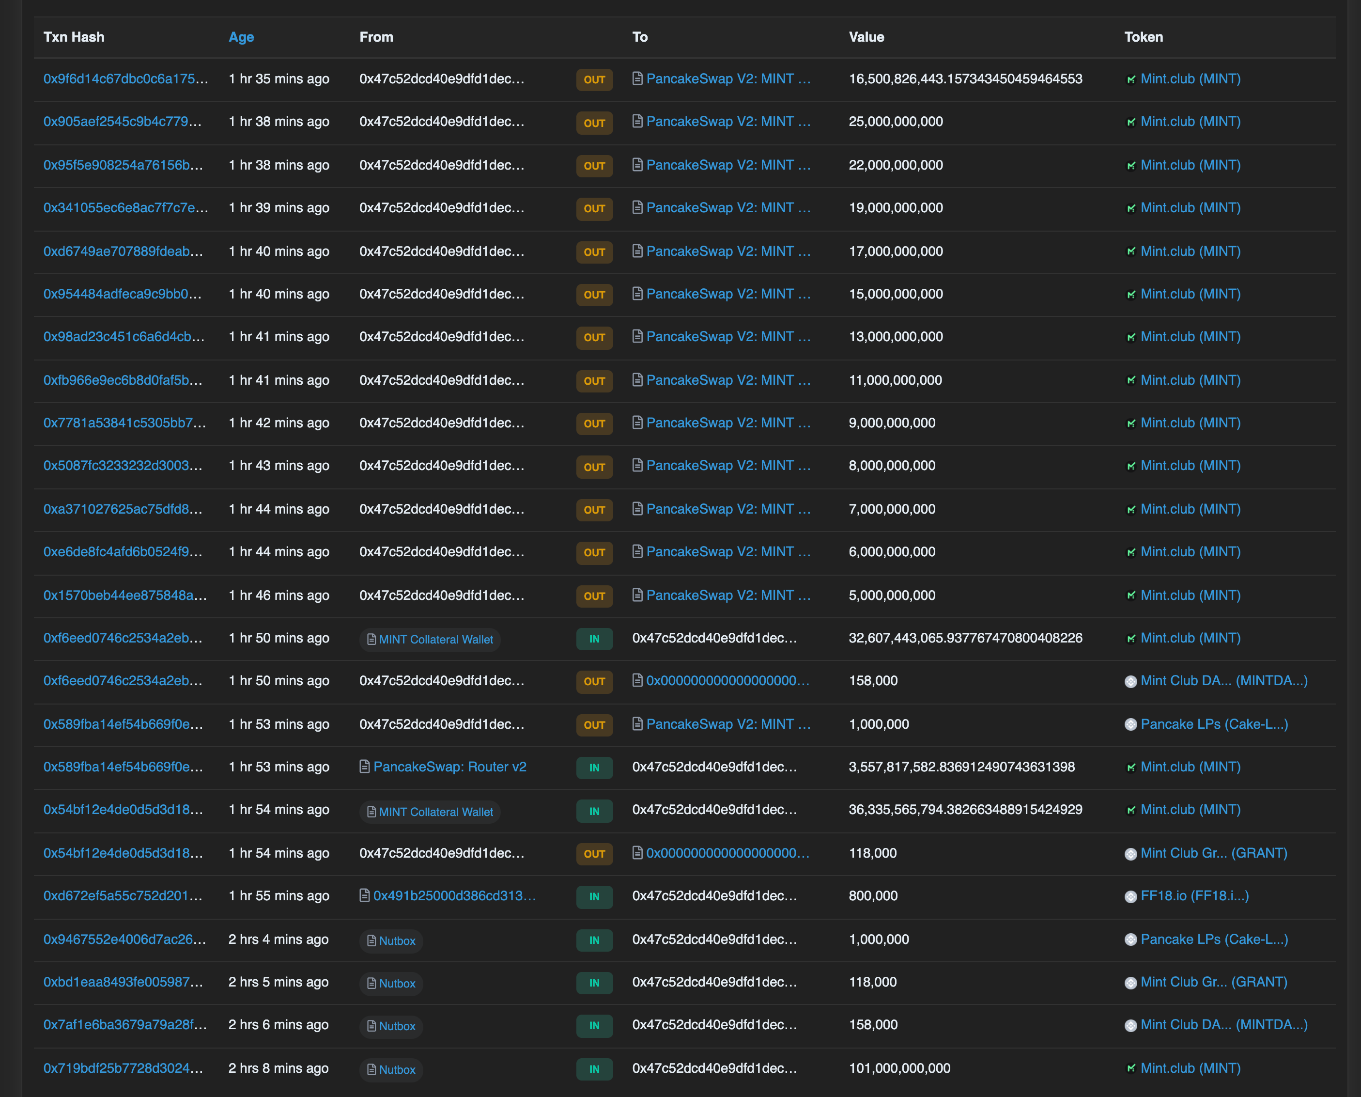Open transaction 0xd672ef5a55c752d201
This screenshot has width=1361, height=1097.
123,895
